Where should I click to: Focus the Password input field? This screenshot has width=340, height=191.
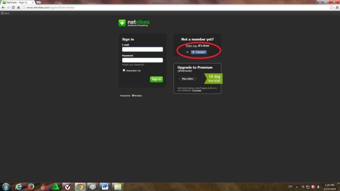[142, 60]
